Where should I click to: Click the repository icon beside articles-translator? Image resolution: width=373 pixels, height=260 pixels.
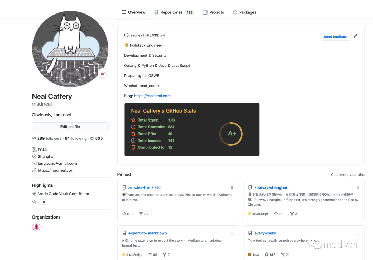click(x=124, y=187)
